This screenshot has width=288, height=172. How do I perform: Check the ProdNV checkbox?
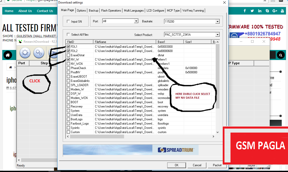tap(69, 72)
